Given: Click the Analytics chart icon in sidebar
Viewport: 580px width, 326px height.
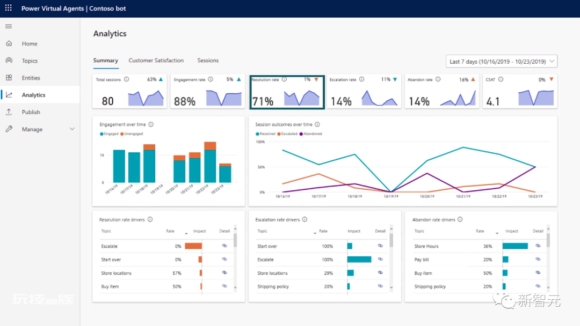Looking at the screenshot, I should tap(9, 95).
